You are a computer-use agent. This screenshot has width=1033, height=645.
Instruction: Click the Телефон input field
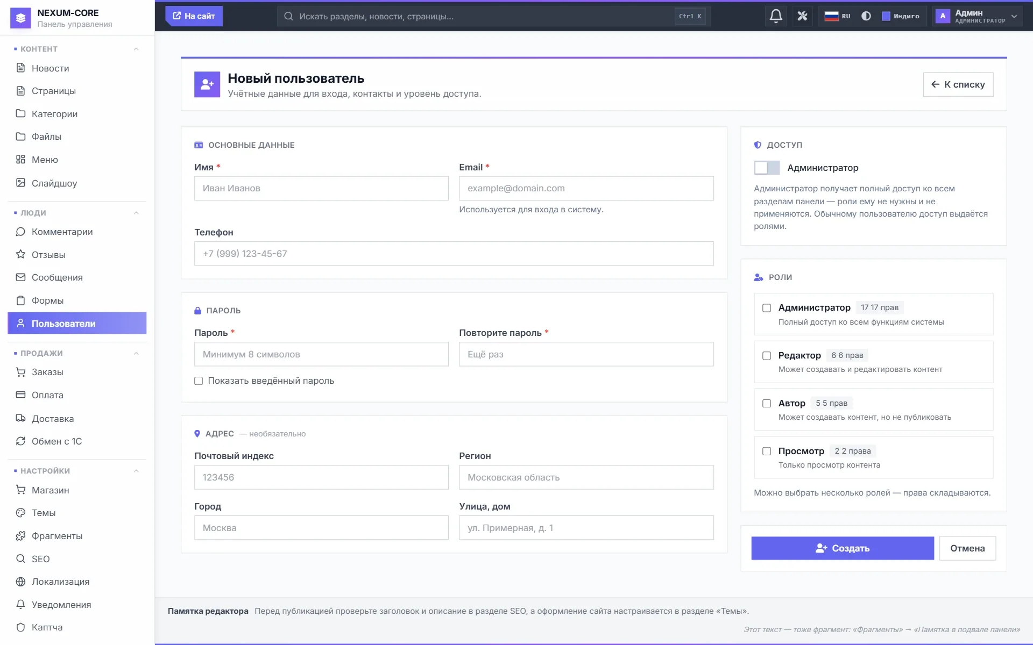tap(454, 254)
